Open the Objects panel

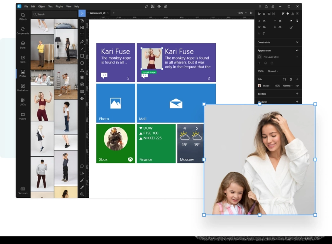[x=23, y=16]
